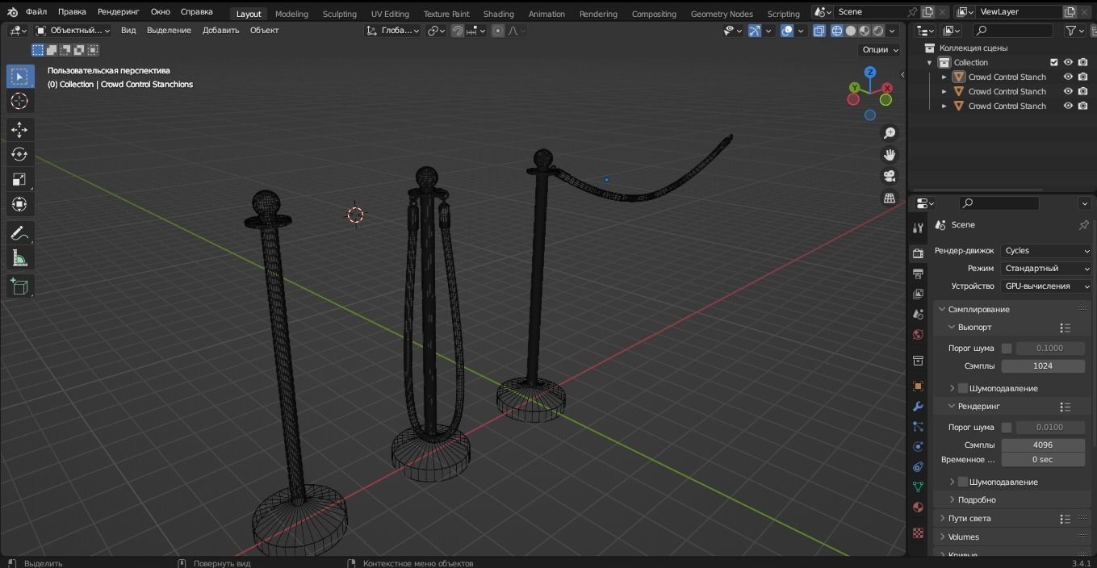The image size is (1097, 568).
Task: Click the pan view hand icon
Action: pyautogui.click(x=890, y=155)
